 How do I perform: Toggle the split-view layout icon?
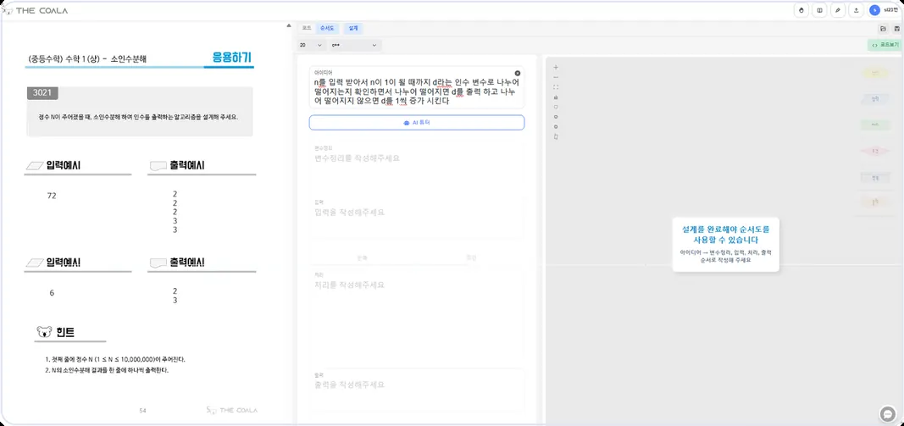819,10
